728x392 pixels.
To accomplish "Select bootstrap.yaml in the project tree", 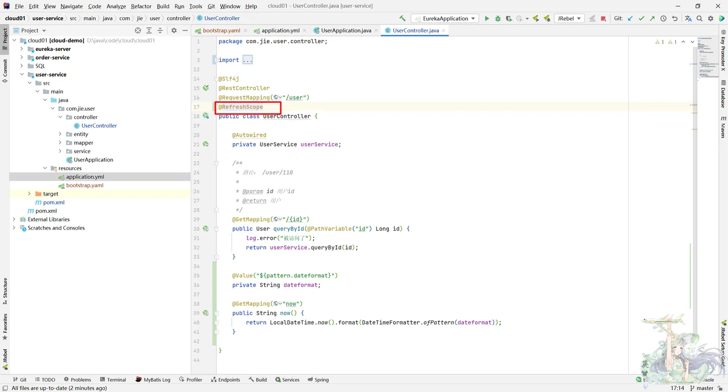I will (x=84, y=185).
